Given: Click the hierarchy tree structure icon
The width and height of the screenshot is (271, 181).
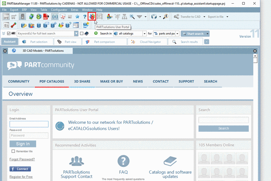Looking at the screenshot, I should click(x=124, y=17).
